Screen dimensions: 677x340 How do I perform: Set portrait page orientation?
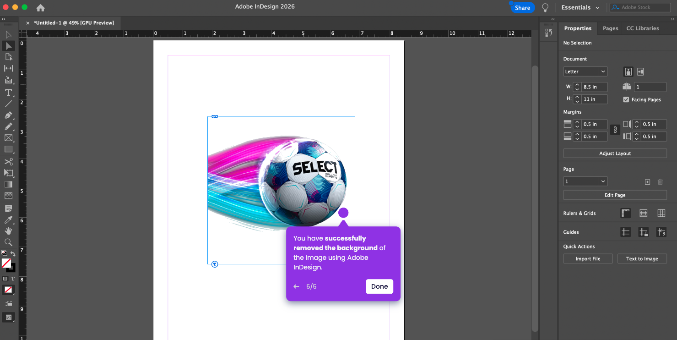tap(628, 71)
